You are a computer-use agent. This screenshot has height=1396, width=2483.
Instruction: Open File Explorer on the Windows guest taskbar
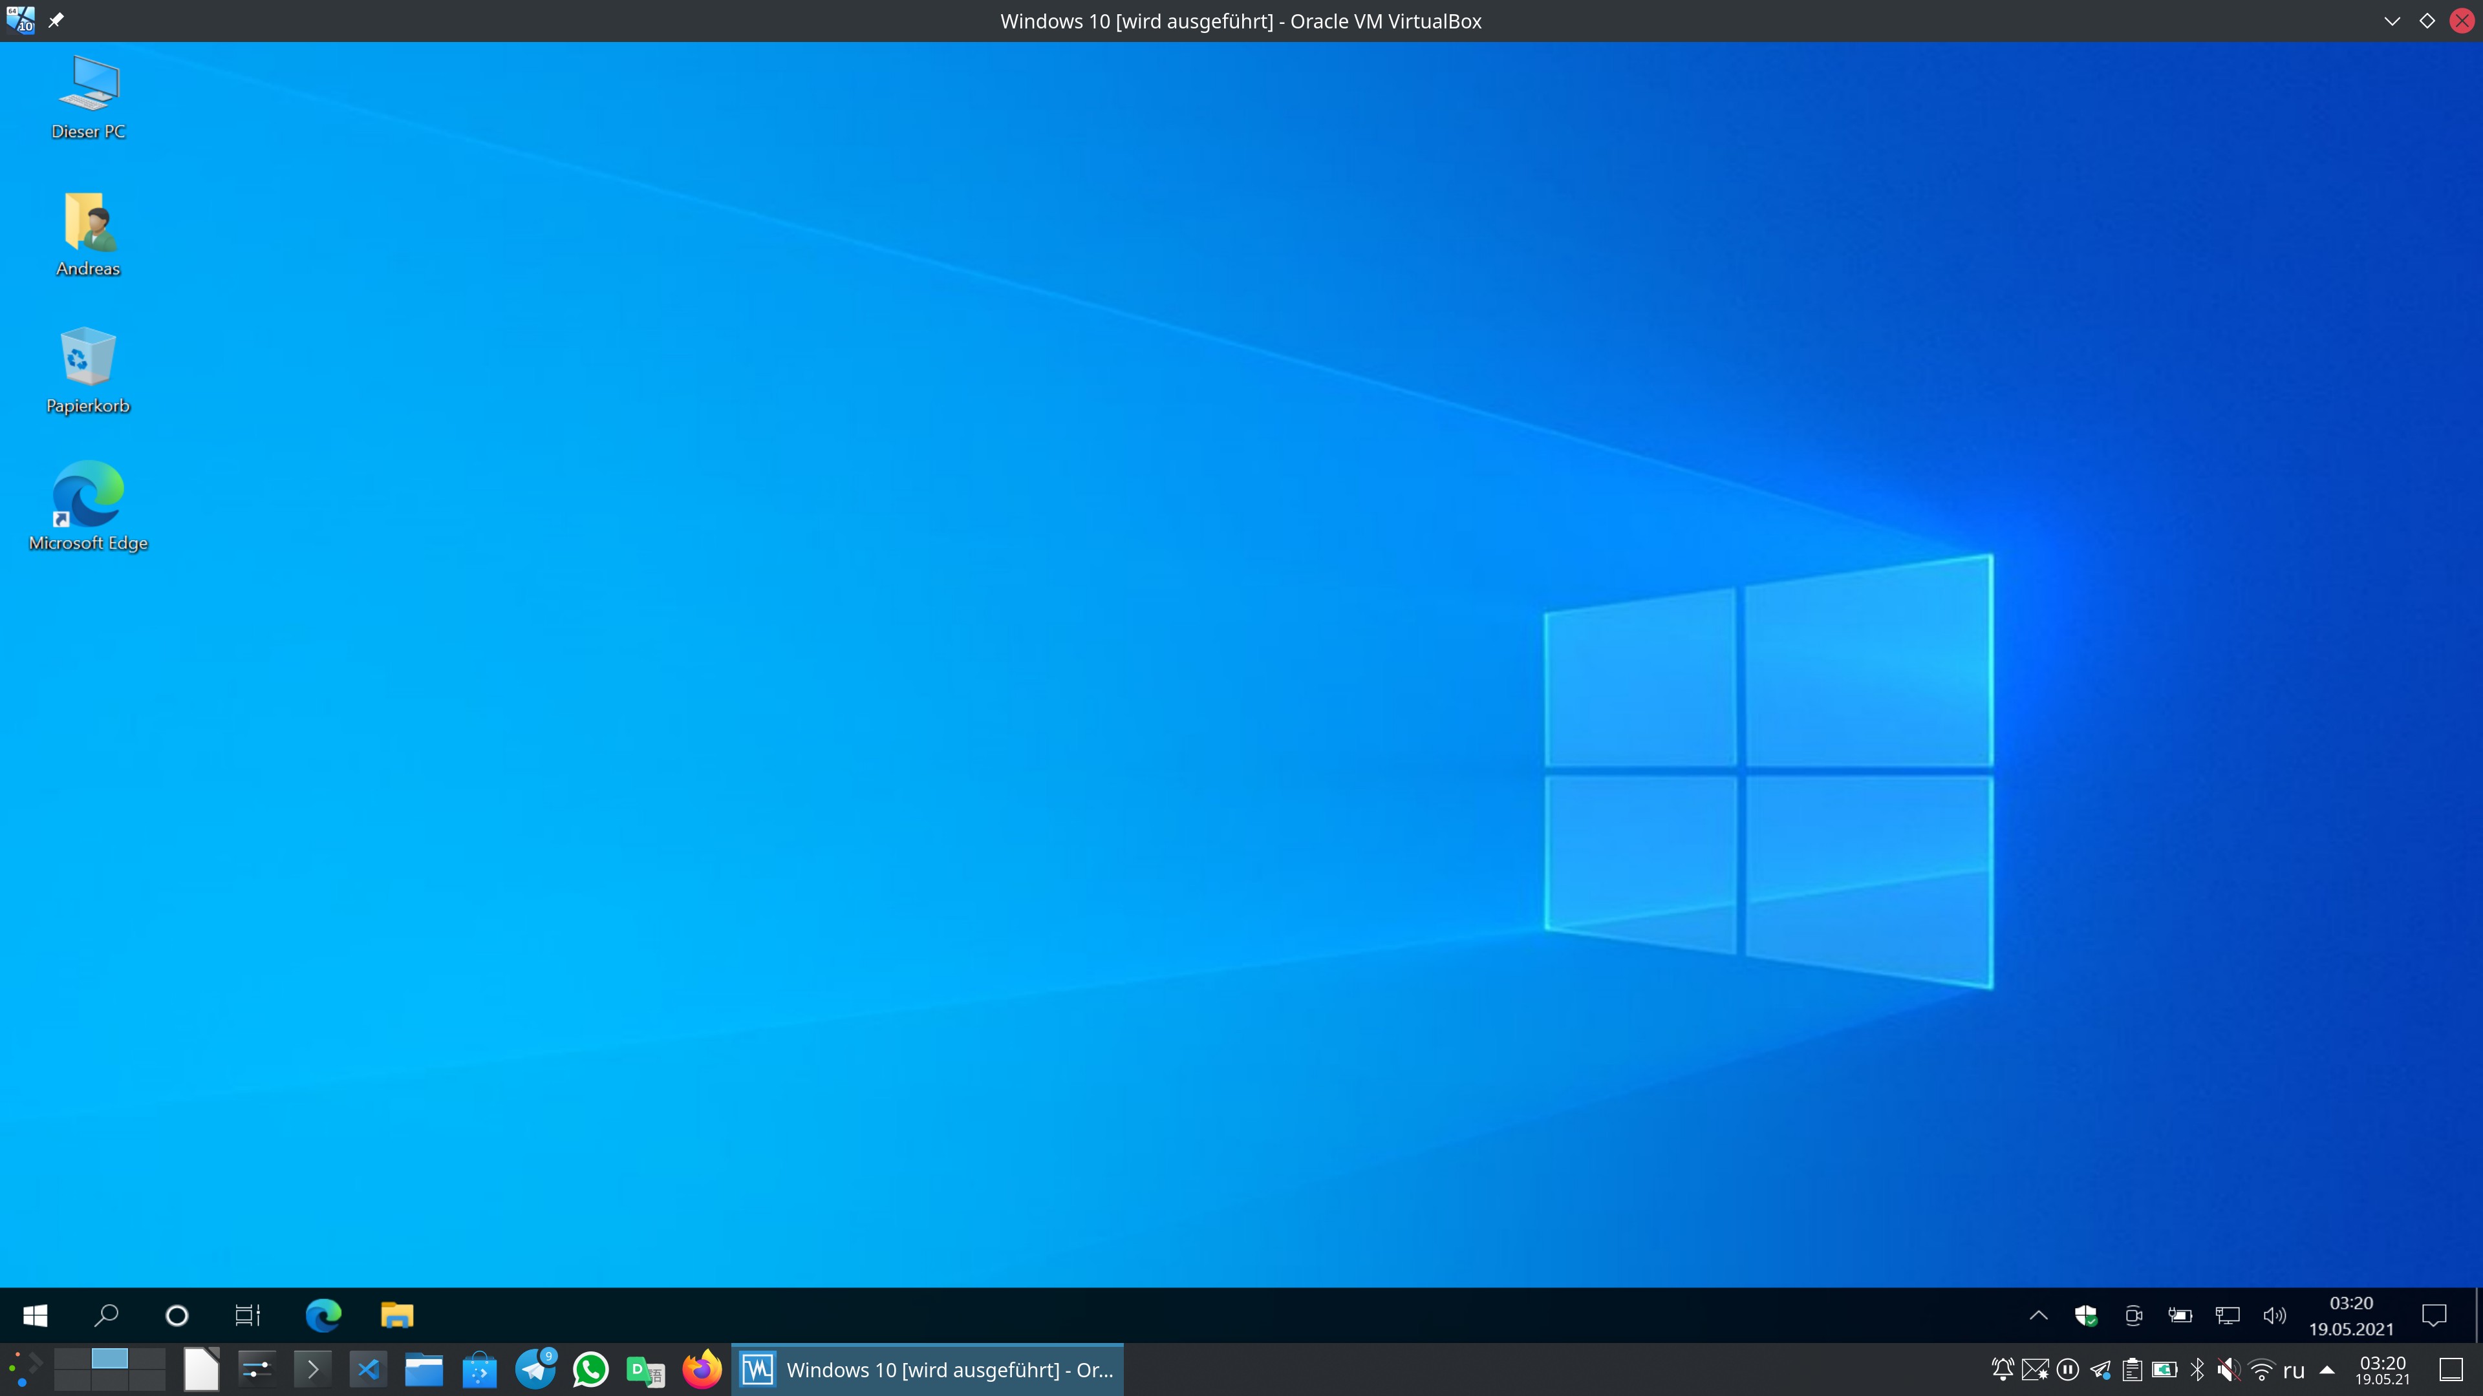397,1315
